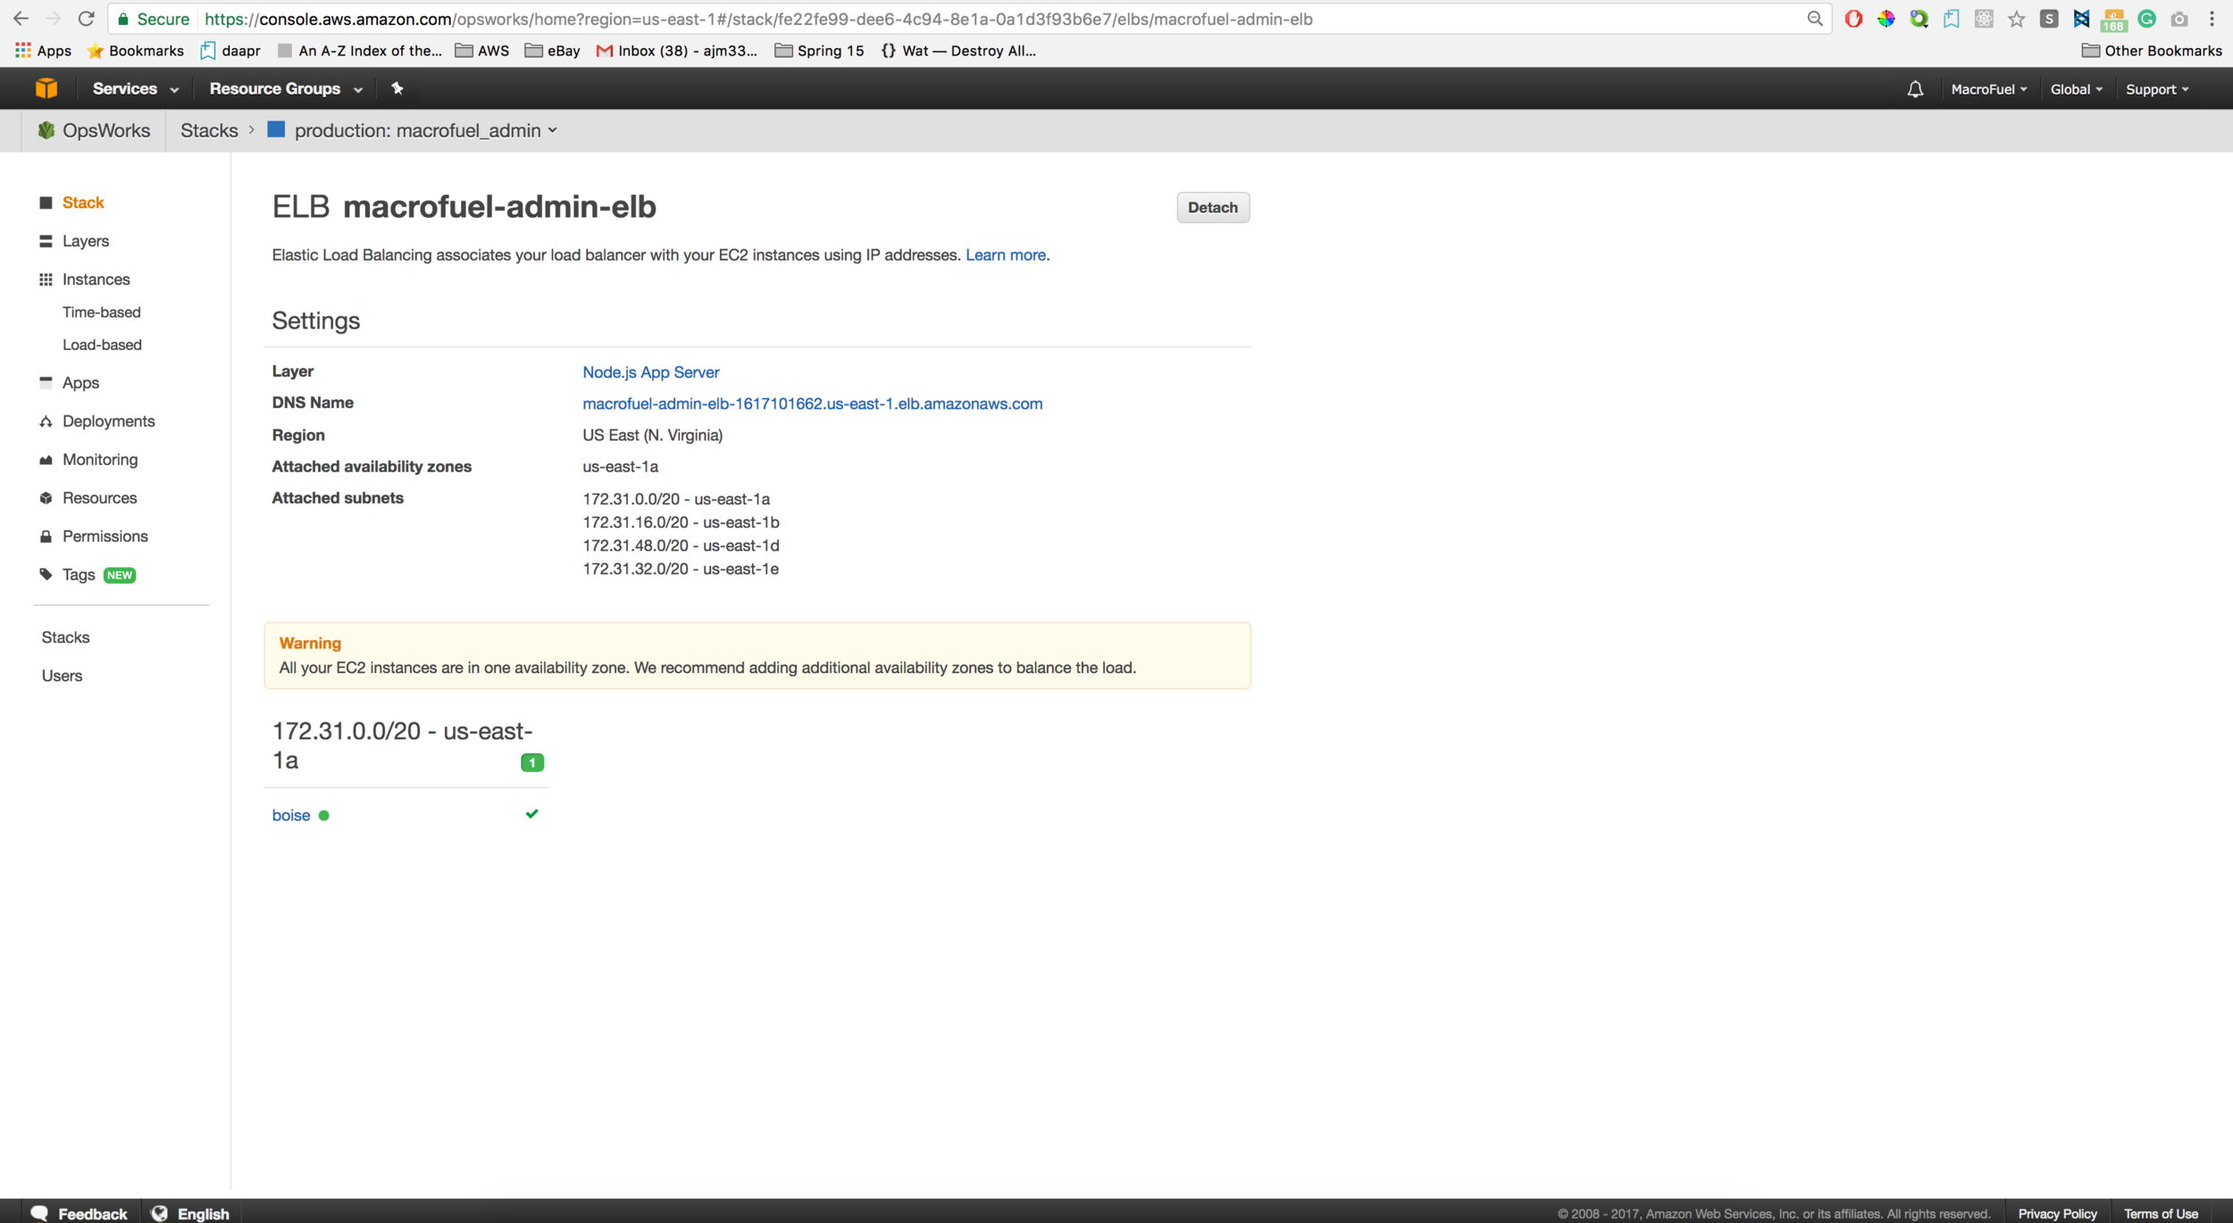2233x1223 pixels.
Task: Open the eBay bookmarks folder
Action: (x=552, y=51)
